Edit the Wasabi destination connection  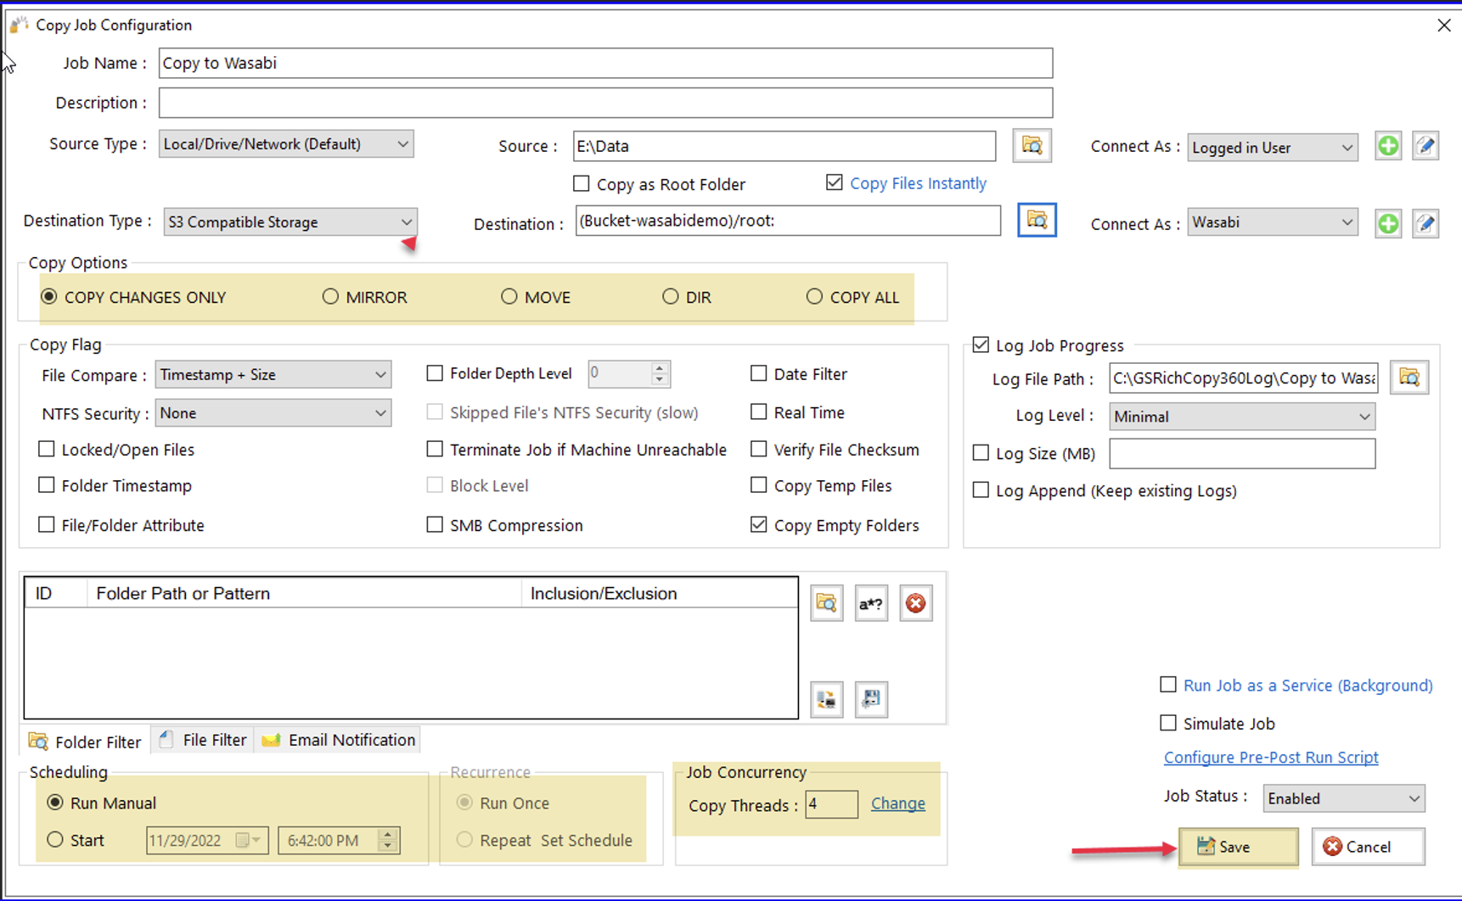1425,223
